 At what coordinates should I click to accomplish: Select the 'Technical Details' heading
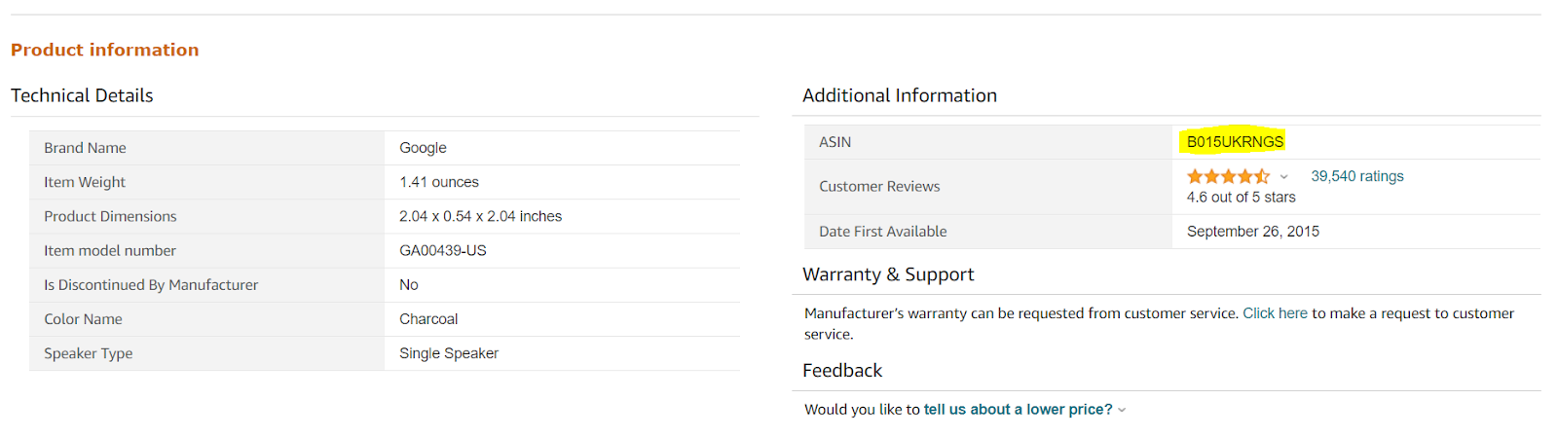(x=82, y=95)
